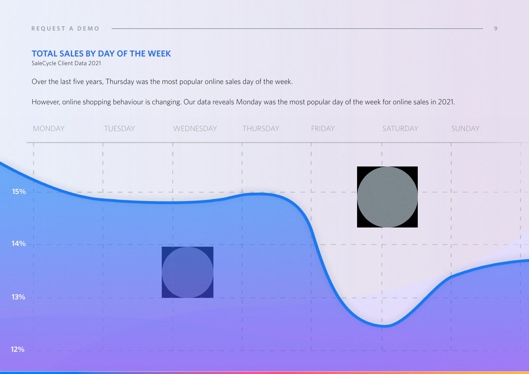This screenshot has height=374, width=529.
Task: Click the grey circle near Saturday
Action: [387, 197]
